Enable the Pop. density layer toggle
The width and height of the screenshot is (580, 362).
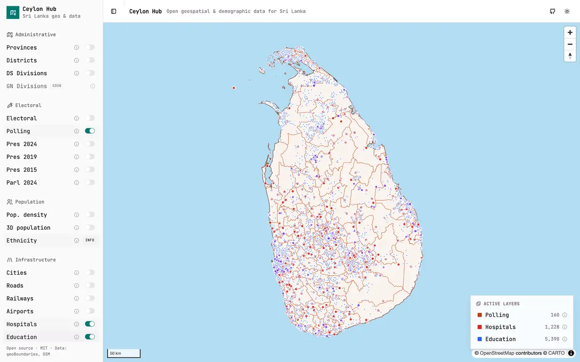coord(90,215)
